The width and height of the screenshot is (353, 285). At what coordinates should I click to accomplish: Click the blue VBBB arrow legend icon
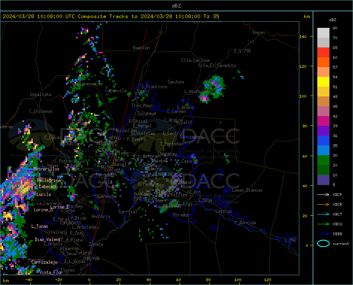click(323, 234)
